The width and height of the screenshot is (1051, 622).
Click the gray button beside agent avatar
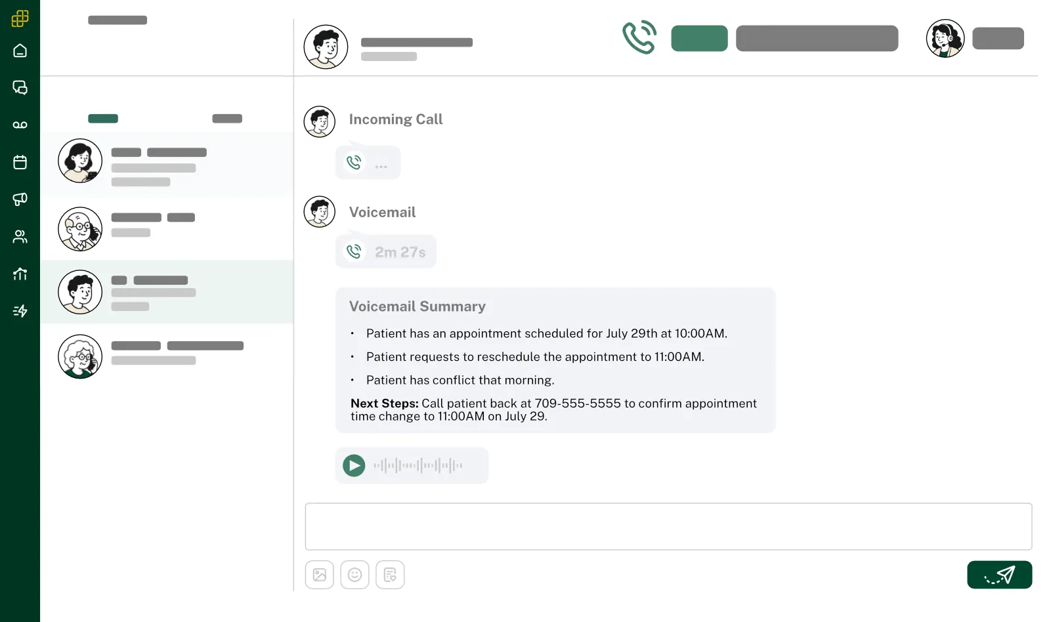point(998,38)
